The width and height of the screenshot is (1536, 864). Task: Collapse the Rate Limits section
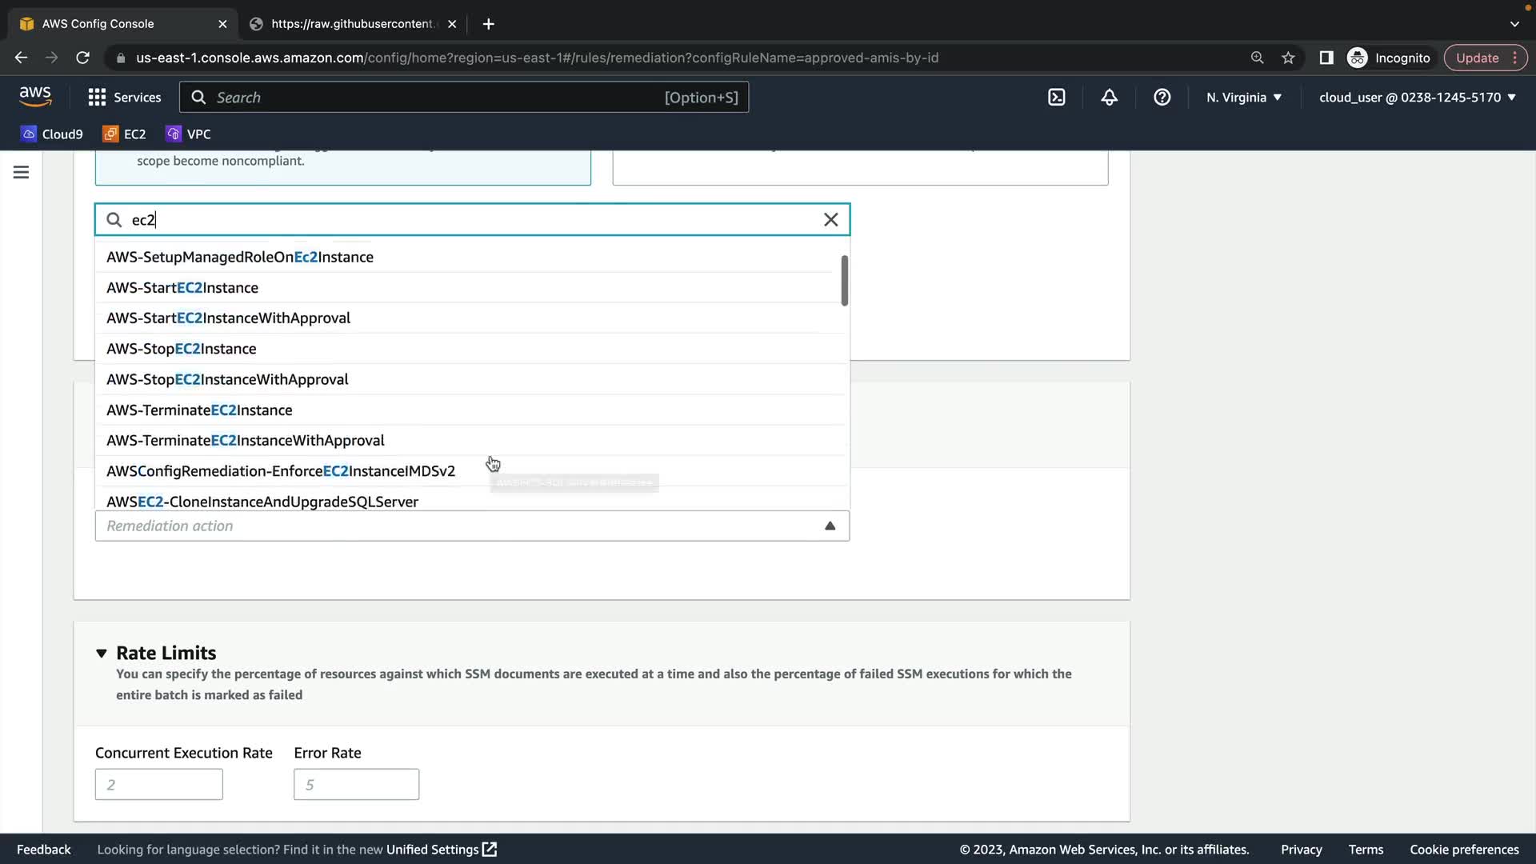102,653
